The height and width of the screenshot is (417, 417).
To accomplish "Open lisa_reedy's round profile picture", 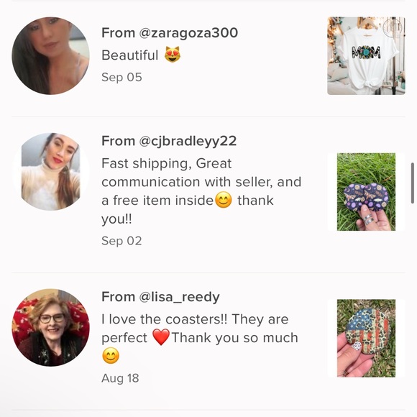I will click(50, 328).
